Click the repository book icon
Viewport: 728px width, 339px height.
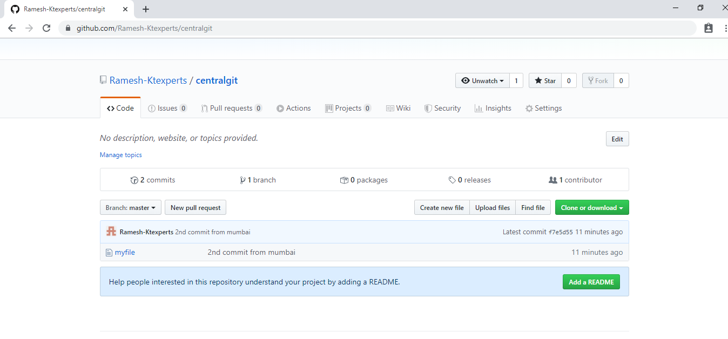coord(103,80)
